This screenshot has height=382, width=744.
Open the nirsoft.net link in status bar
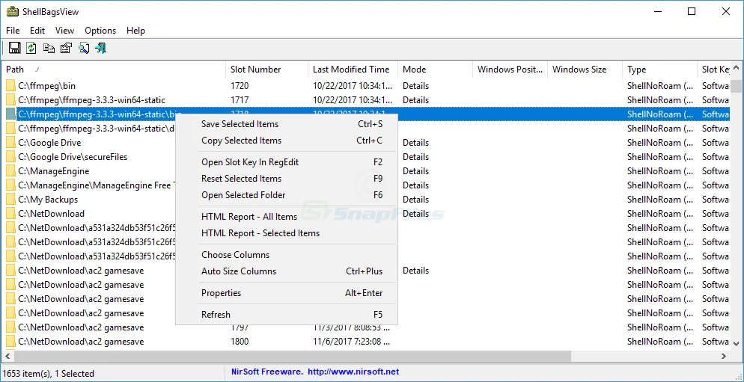click(x=353, y=372)
